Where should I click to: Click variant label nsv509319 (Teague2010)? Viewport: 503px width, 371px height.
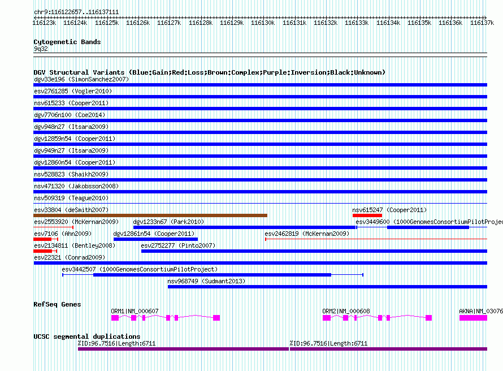71,198
